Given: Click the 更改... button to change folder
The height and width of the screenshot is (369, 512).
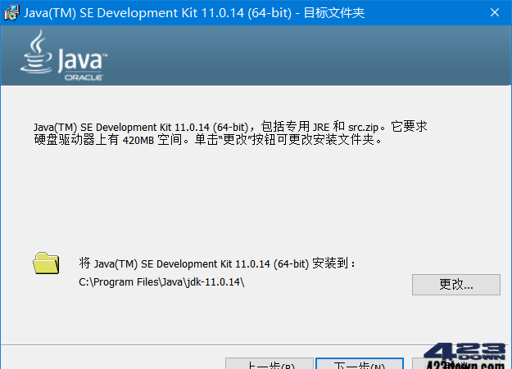Looking at the screenshot, I should pyautogui.click(x=455, y=285).
